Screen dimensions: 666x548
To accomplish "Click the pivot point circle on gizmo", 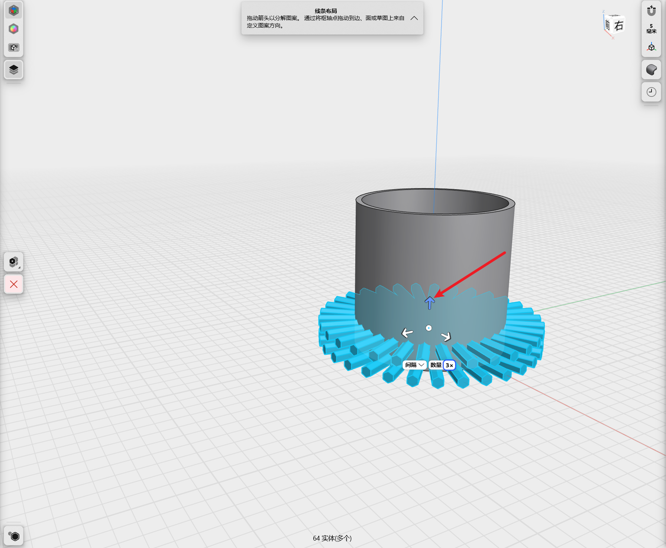I will 429,328.
